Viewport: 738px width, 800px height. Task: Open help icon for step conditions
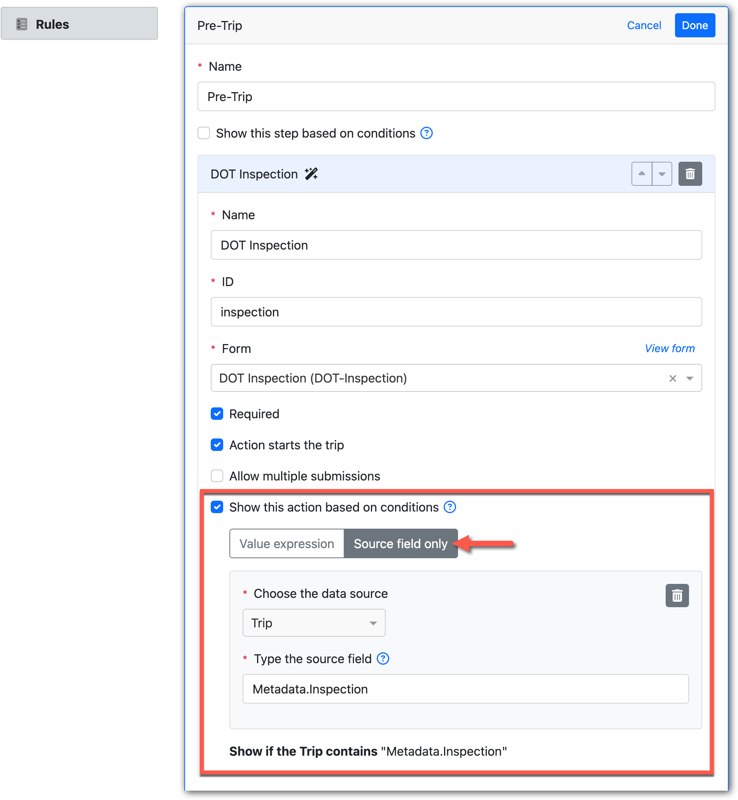427,133
